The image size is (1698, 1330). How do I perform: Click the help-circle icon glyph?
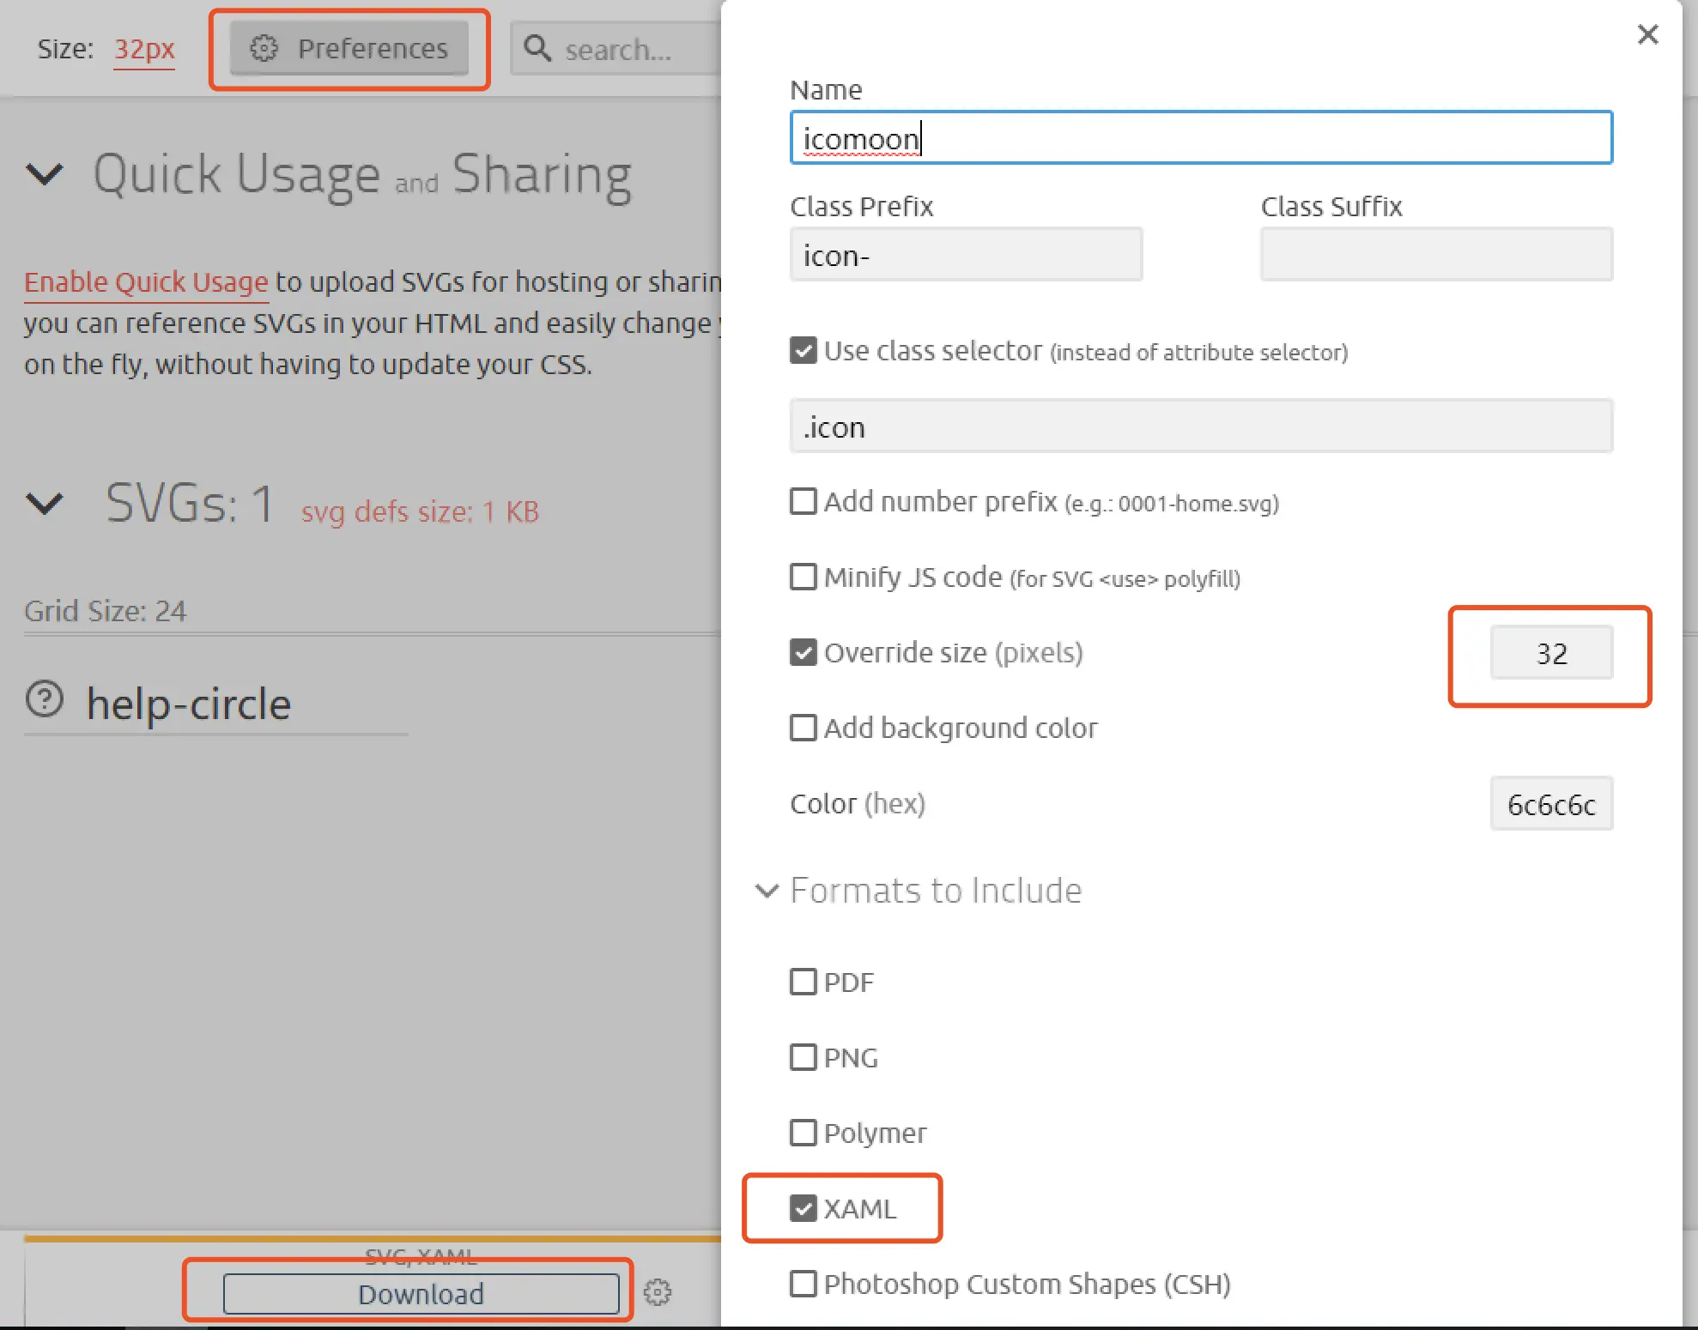45,699
